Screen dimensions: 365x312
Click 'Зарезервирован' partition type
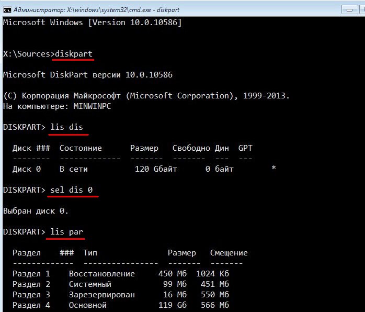(x=102, y=295)
